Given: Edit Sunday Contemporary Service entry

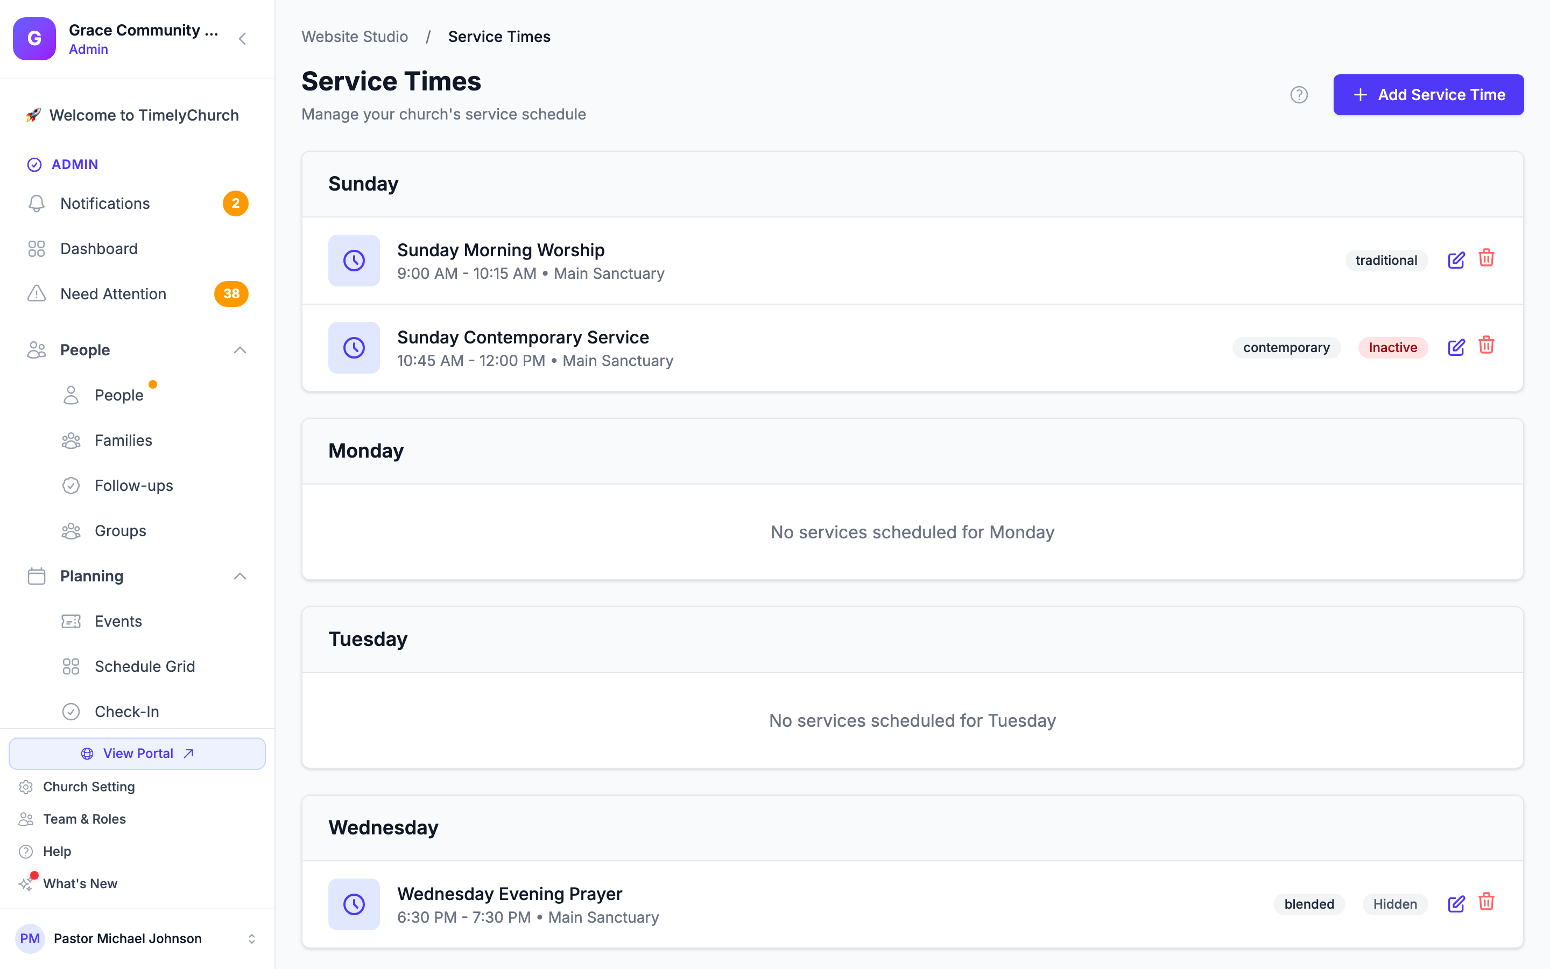Looking at the screenshot, I should tap(1456, 347).
